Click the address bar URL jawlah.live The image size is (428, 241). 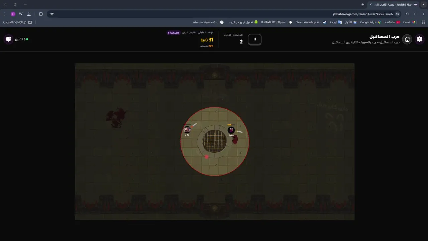[362, 14]
